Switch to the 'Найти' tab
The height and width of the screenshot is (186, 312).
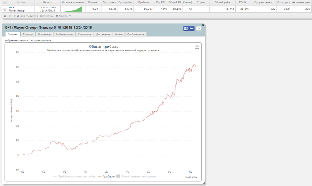119,34
